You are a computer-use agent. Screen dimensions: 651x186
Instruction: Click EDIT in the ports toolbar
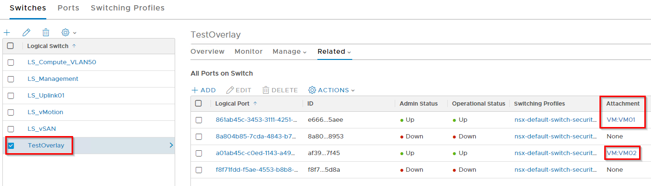(239, 90)
